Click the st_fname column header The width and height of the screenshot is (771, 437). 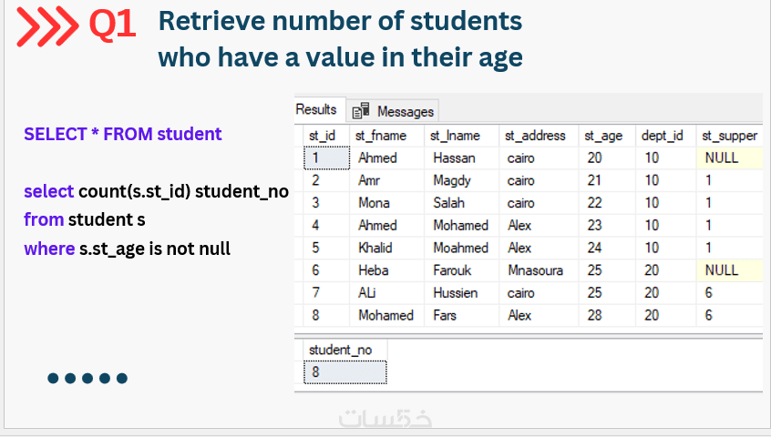pos(381,136)
